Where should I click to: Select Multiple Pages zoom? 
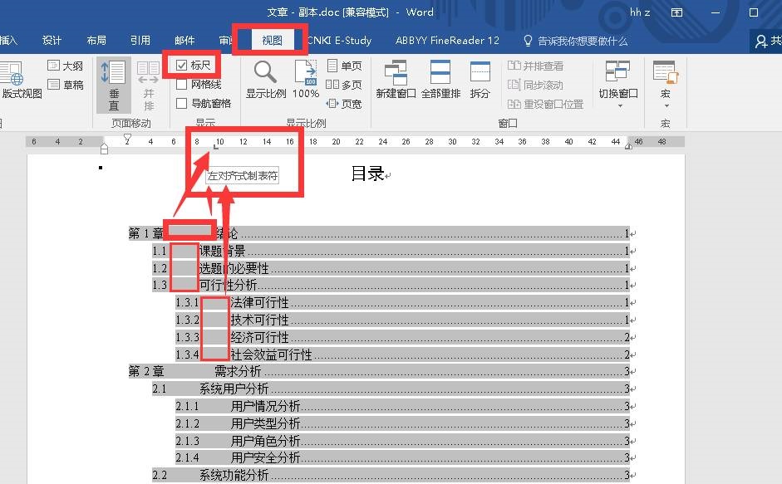[343, 85]
